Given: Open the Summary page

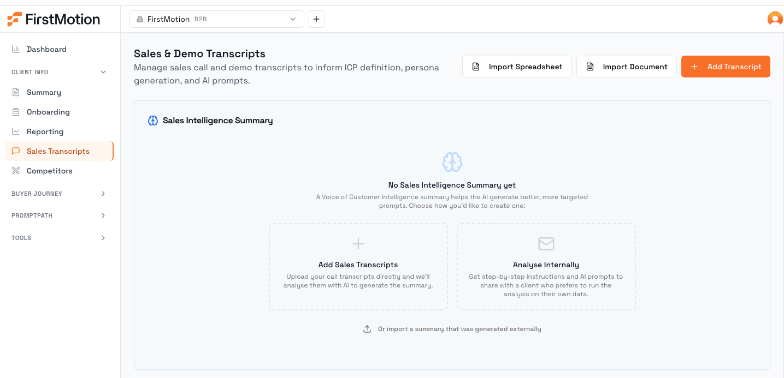Looking at the screenshot, I should coord(60,92).
